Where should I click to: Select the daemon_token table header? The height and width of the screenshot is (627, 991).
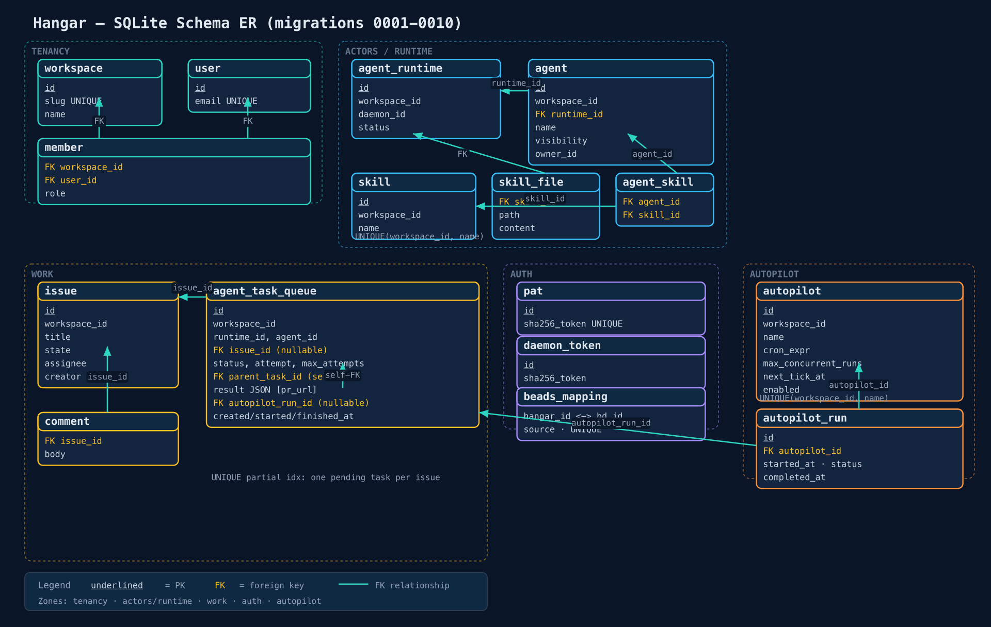pyautogui.click(x=611, y=345)
